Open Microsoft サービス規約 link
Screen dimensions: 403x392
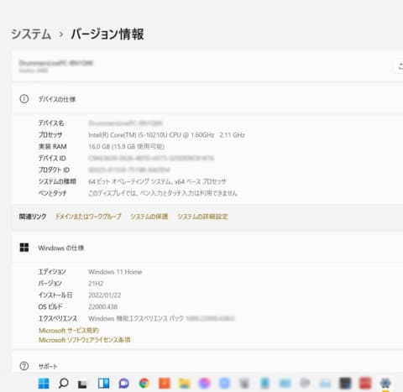click(x=69, y=331)
